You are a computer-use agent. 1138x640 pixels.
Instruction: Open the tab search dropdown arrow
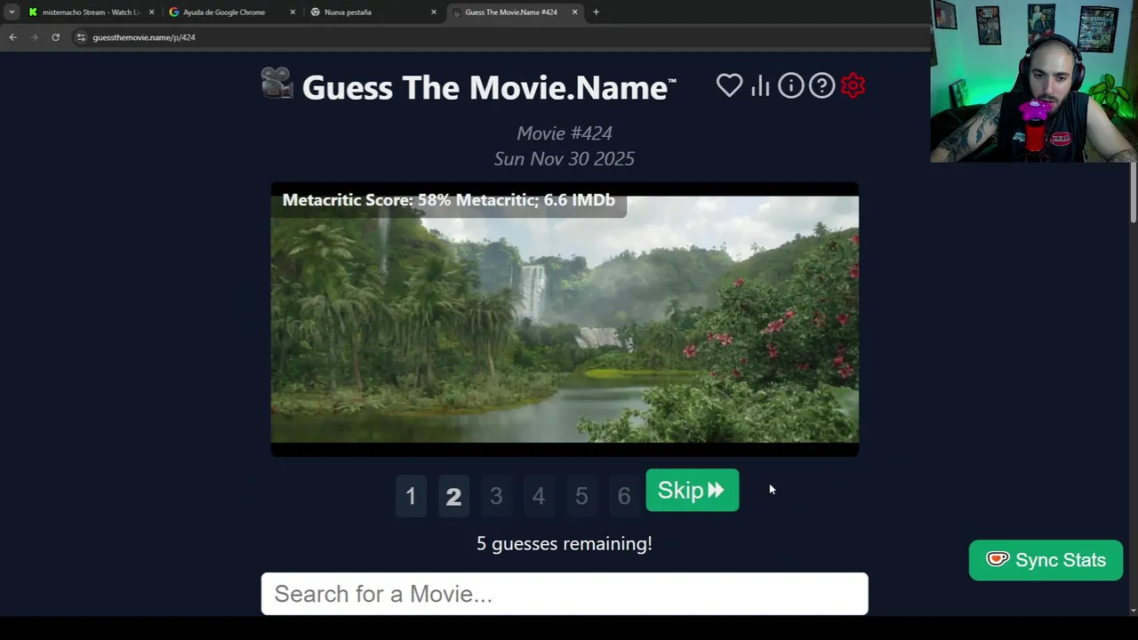(x=11, y=12)
